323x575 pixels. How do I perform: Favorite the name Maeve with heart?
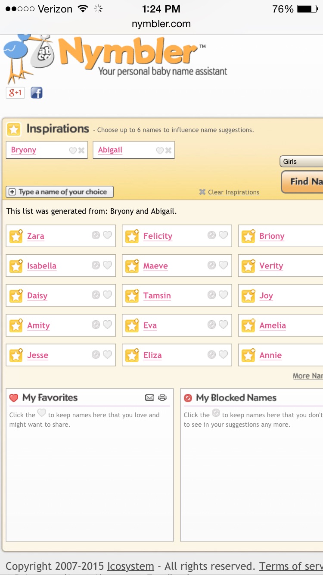click(x=223, y=265)
